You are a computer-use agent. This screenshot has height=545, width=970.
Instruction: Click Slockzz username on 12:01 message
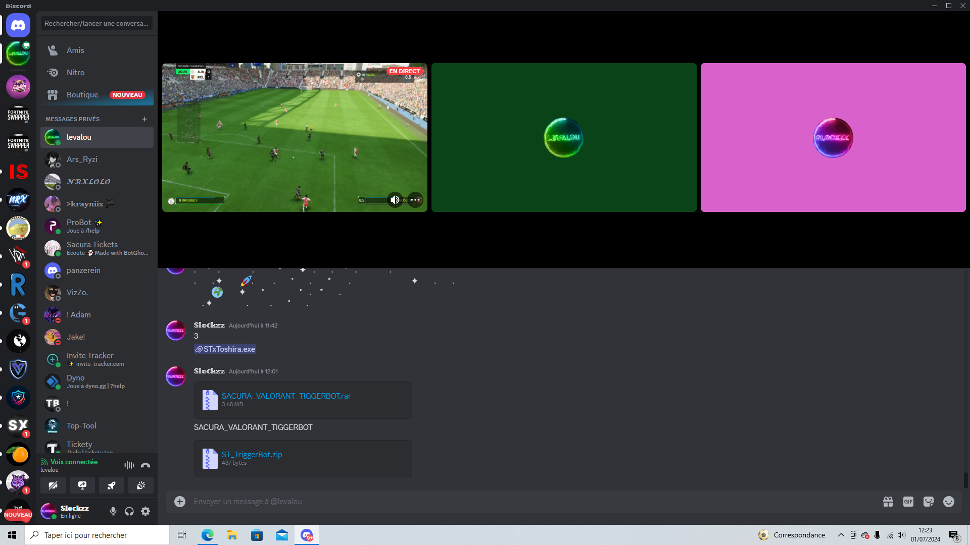click(x=209, y=371)
